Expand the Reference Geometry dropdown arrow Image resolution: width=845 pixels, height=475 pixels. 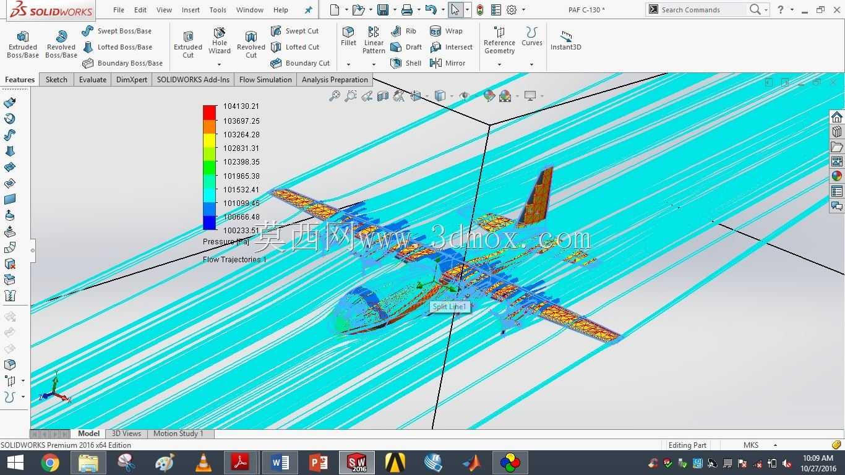[x=499, y=64]
